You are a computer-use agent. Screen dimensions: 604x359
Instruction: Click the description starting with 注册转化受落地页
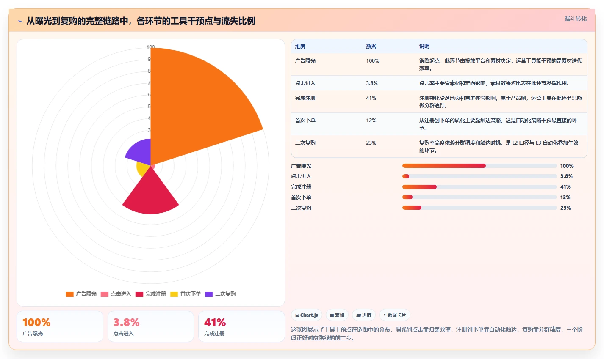501,102
